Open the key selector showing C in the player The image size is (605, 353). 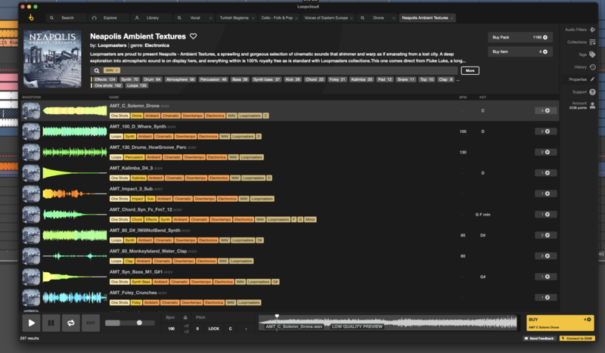pyautogui.click(x=231, y=329)
